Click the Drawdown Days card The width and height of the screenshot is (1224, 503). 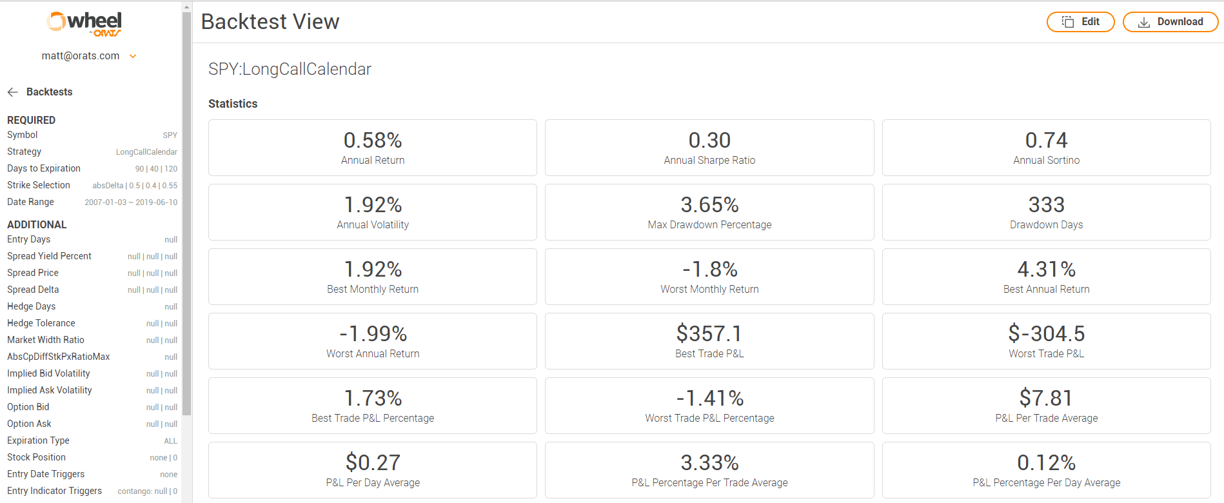click(x=1046, y=212)
